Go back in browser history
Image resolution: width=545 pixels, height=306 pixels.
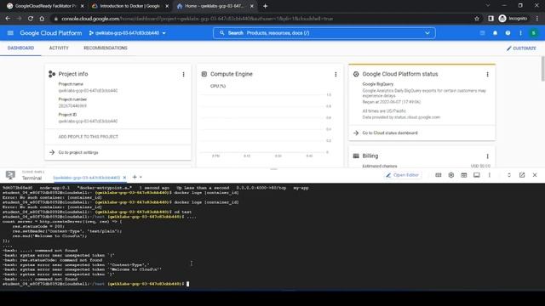(8, 19)
